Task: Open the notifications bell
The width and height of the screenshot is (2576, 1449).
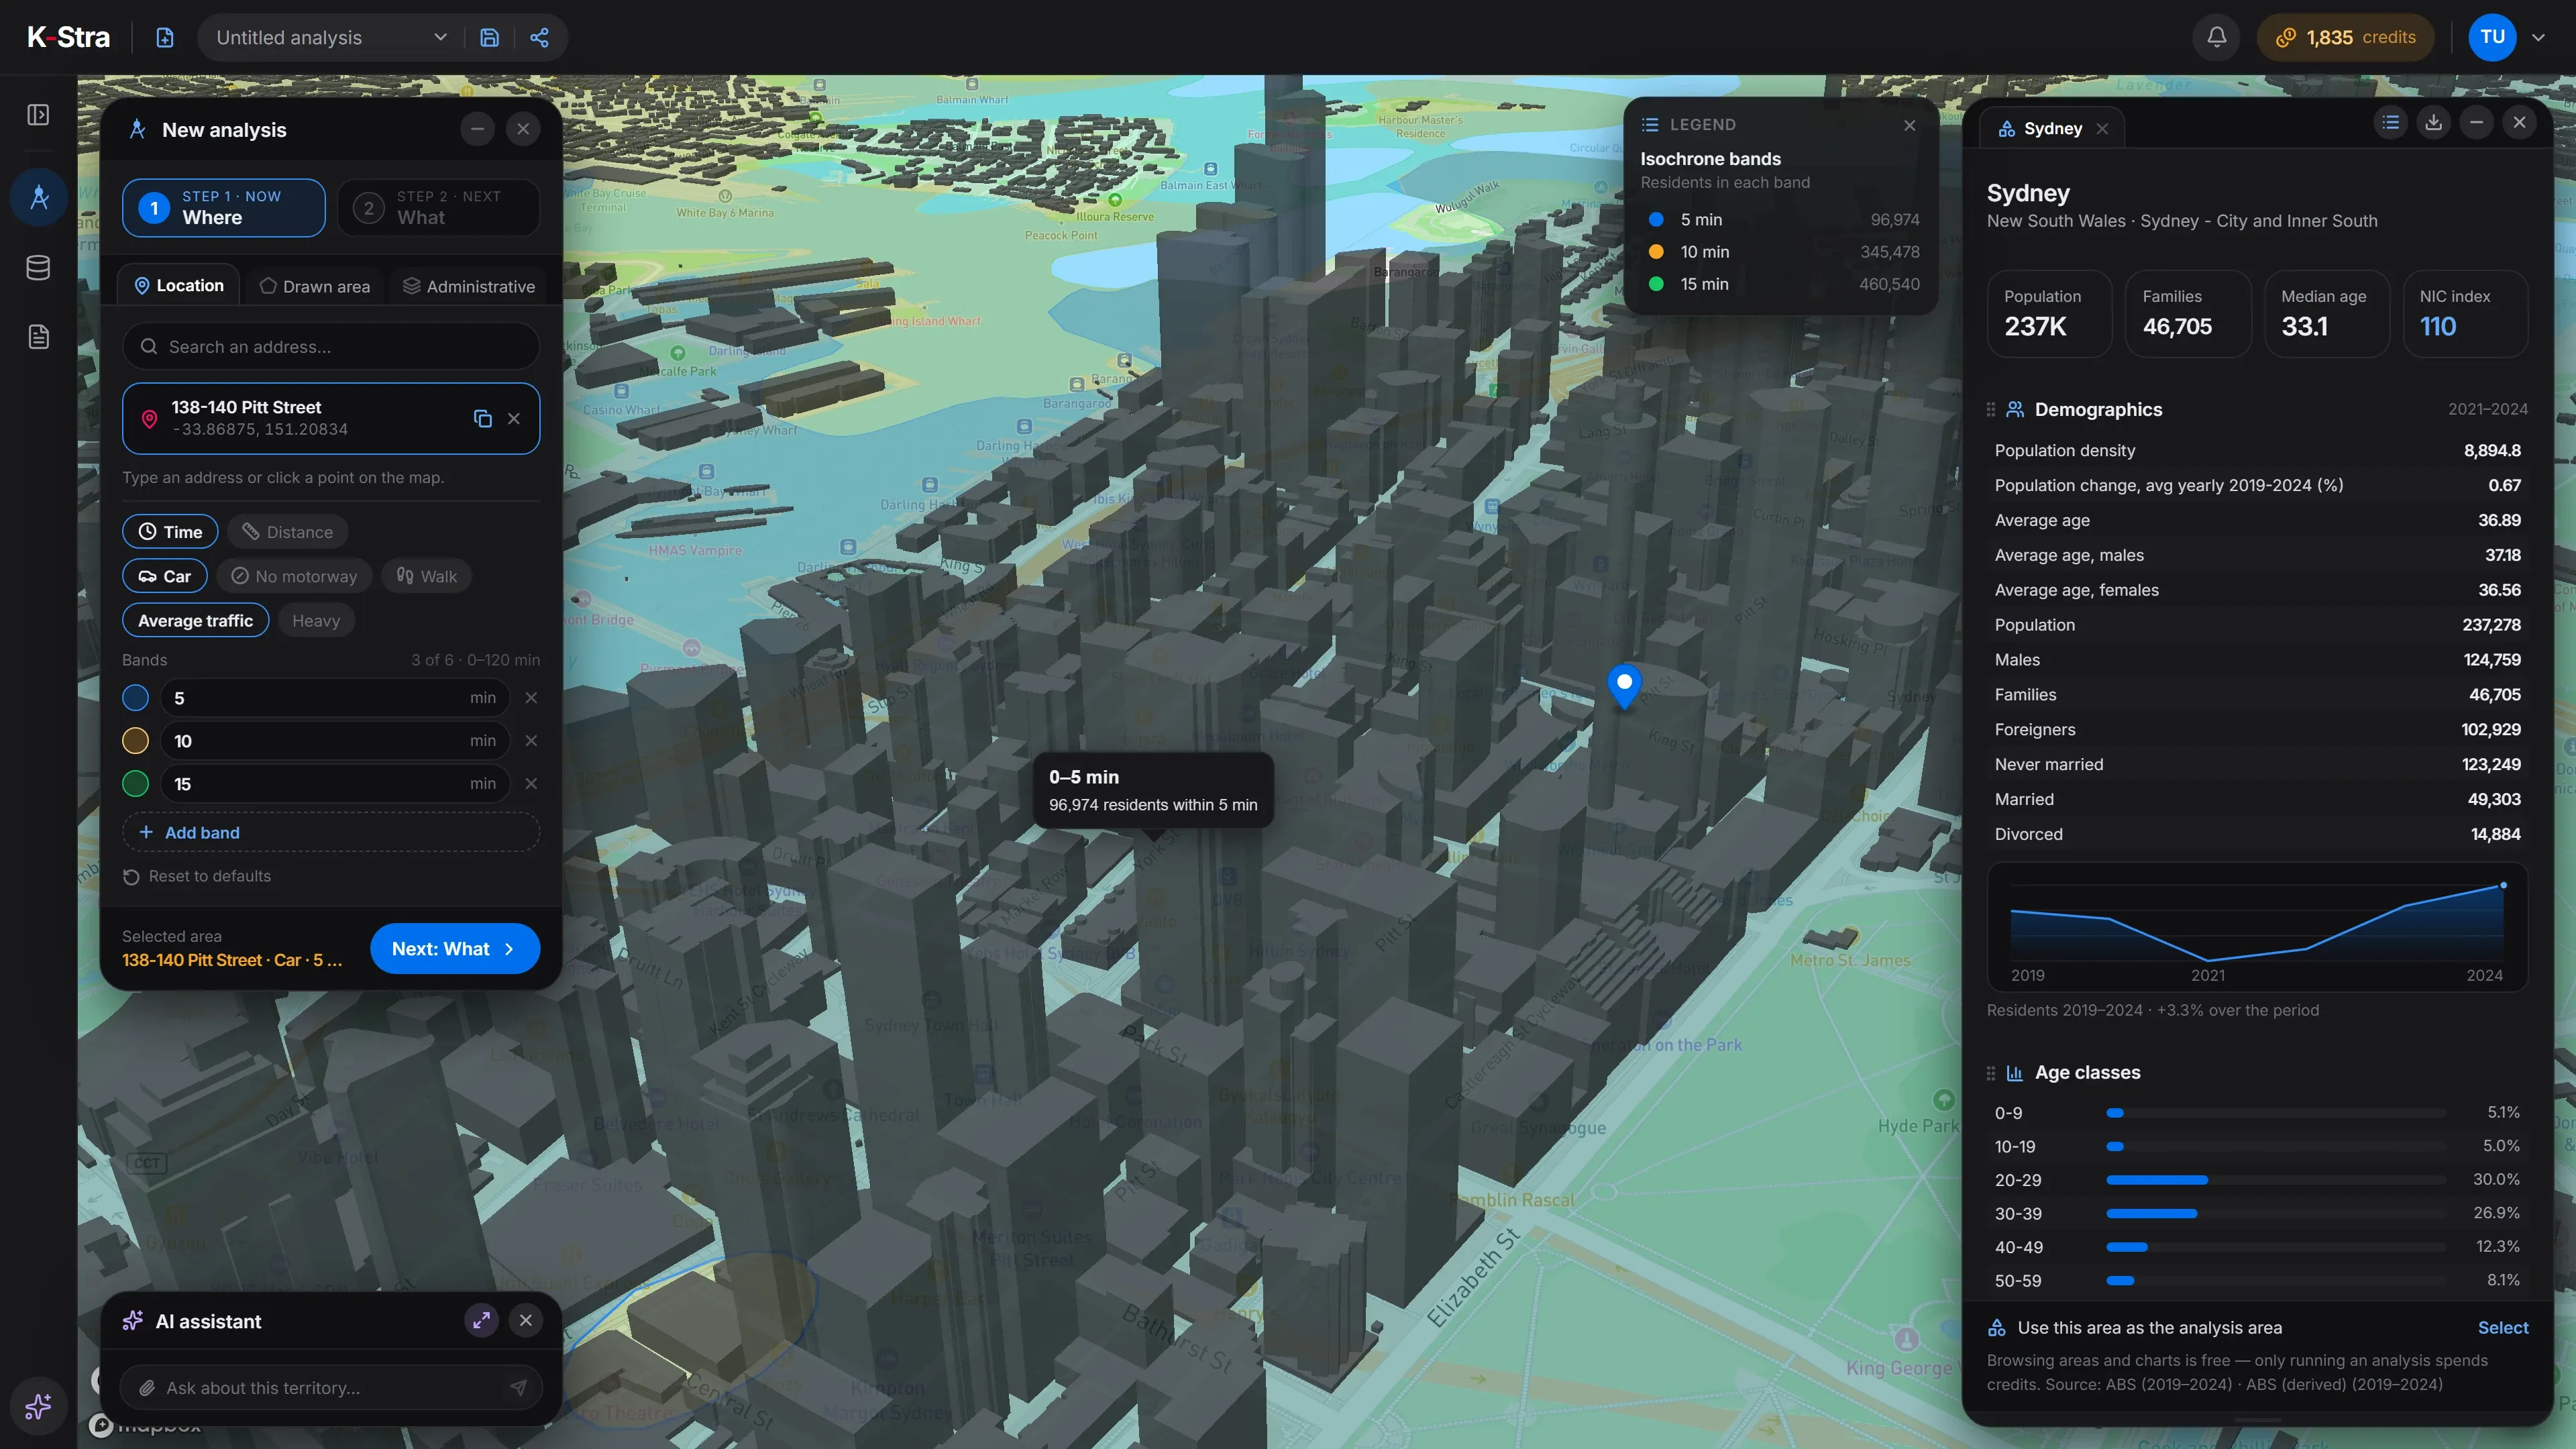Action: [x=2216, y=37]
